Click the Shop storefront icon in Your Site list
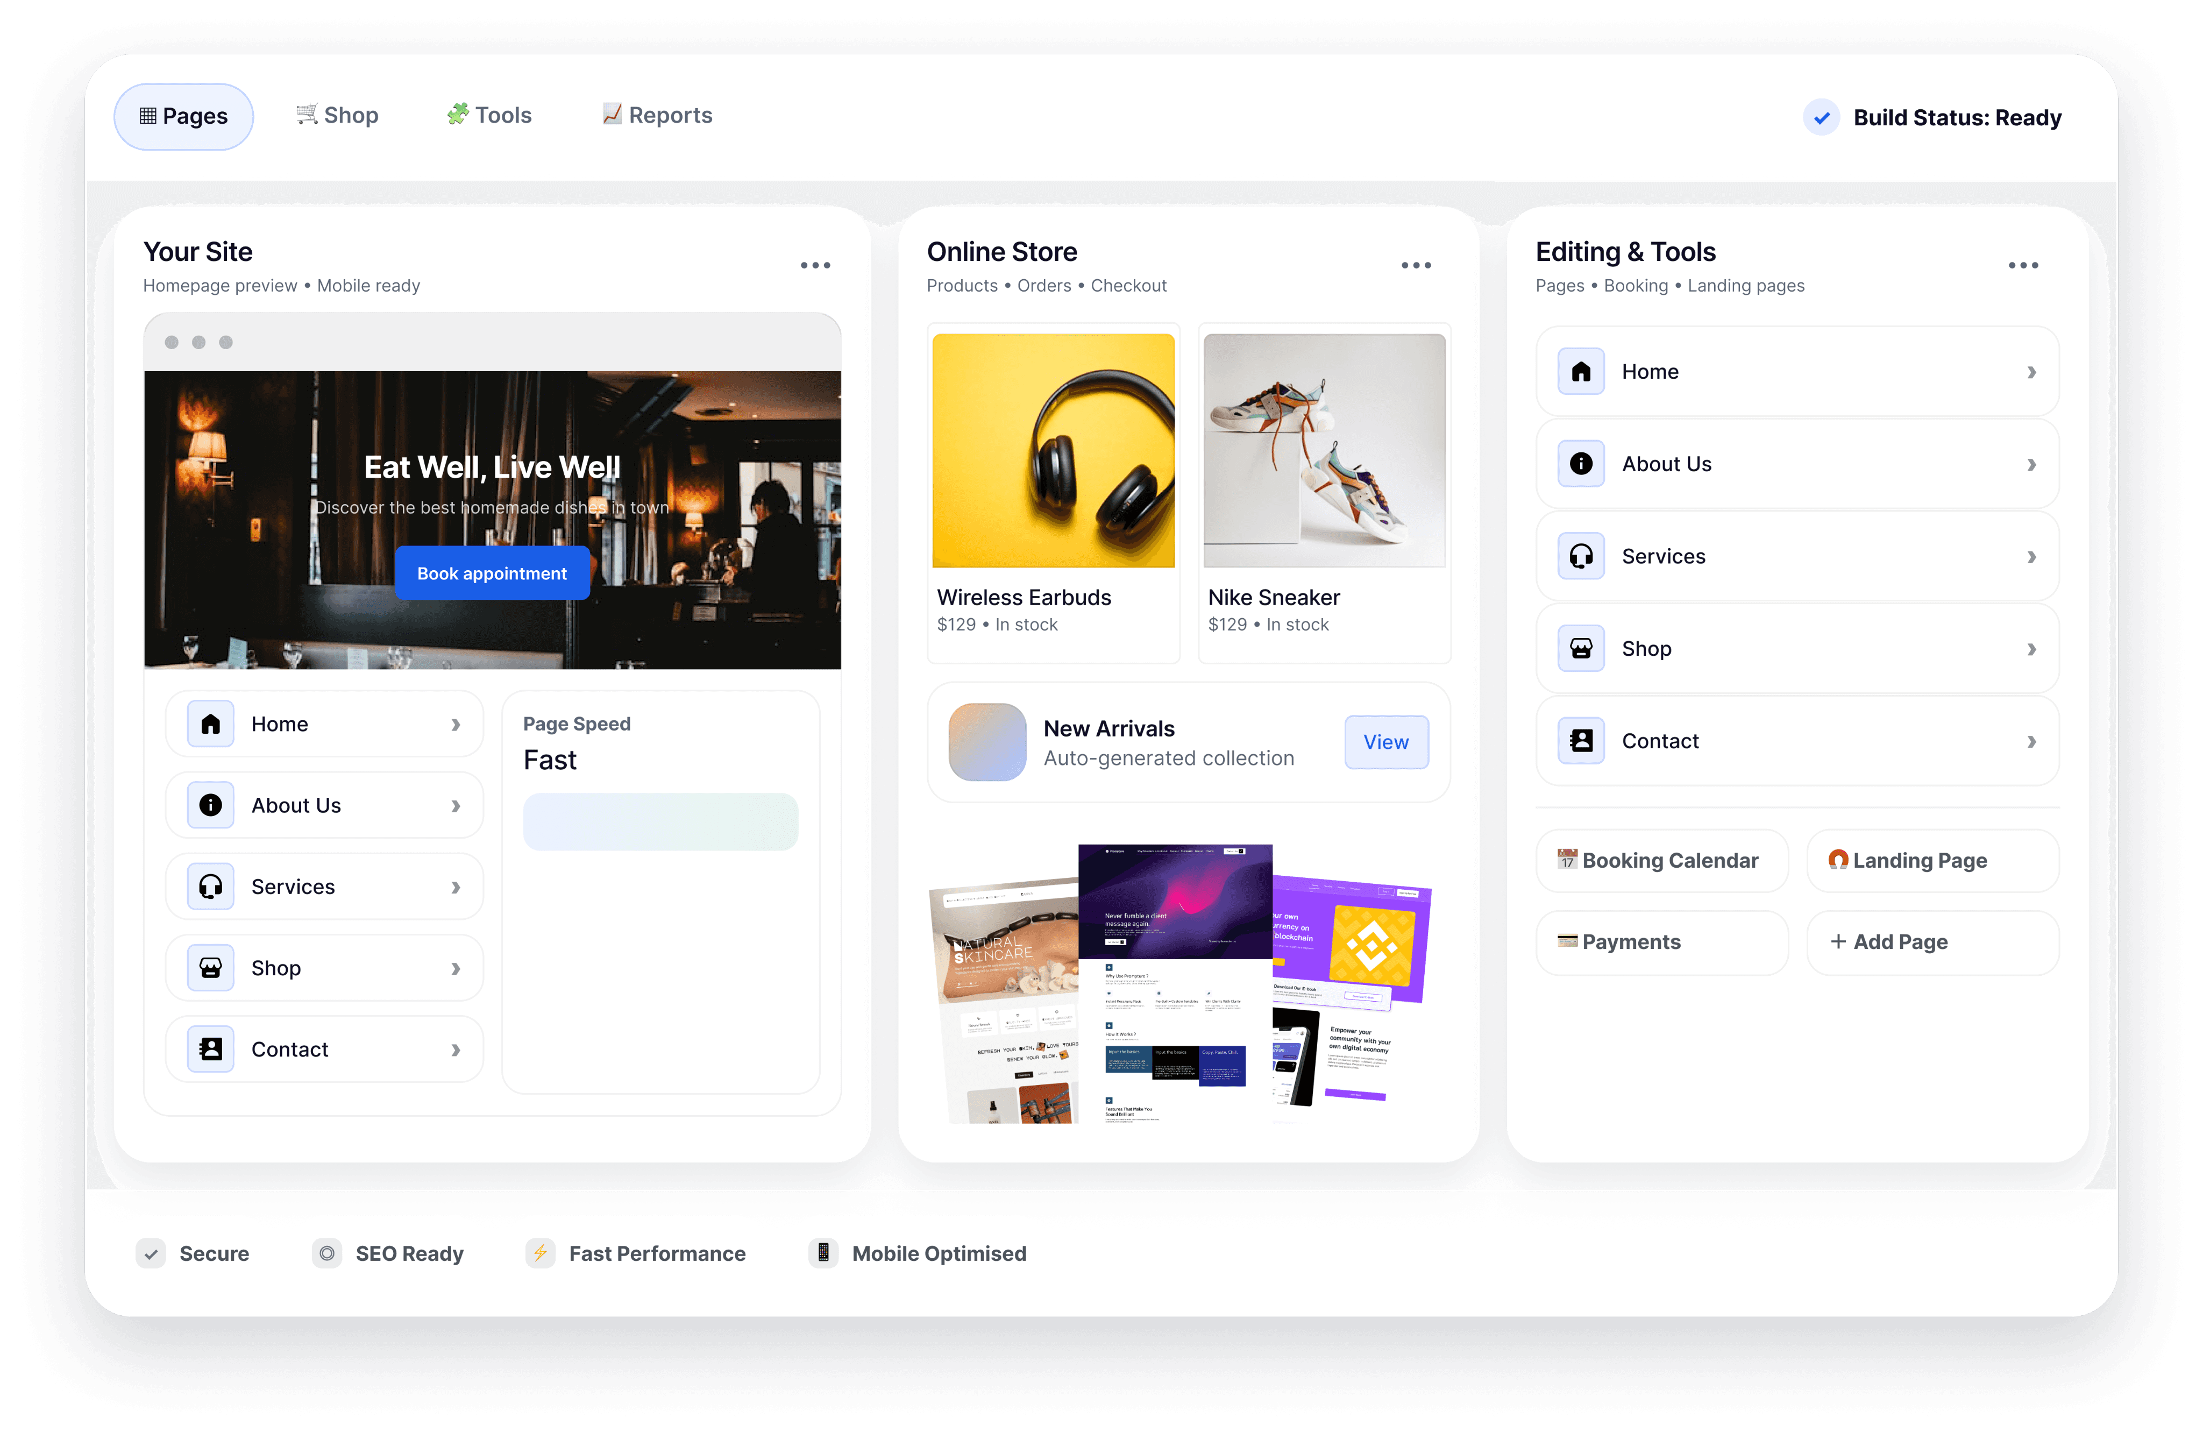The image size is (2203, 1432). (210, 968)
